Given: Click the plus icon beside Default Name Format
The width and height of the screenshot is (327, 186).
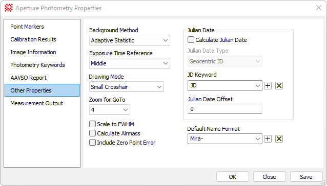Looking at the screenshot, I should (268, 138).
